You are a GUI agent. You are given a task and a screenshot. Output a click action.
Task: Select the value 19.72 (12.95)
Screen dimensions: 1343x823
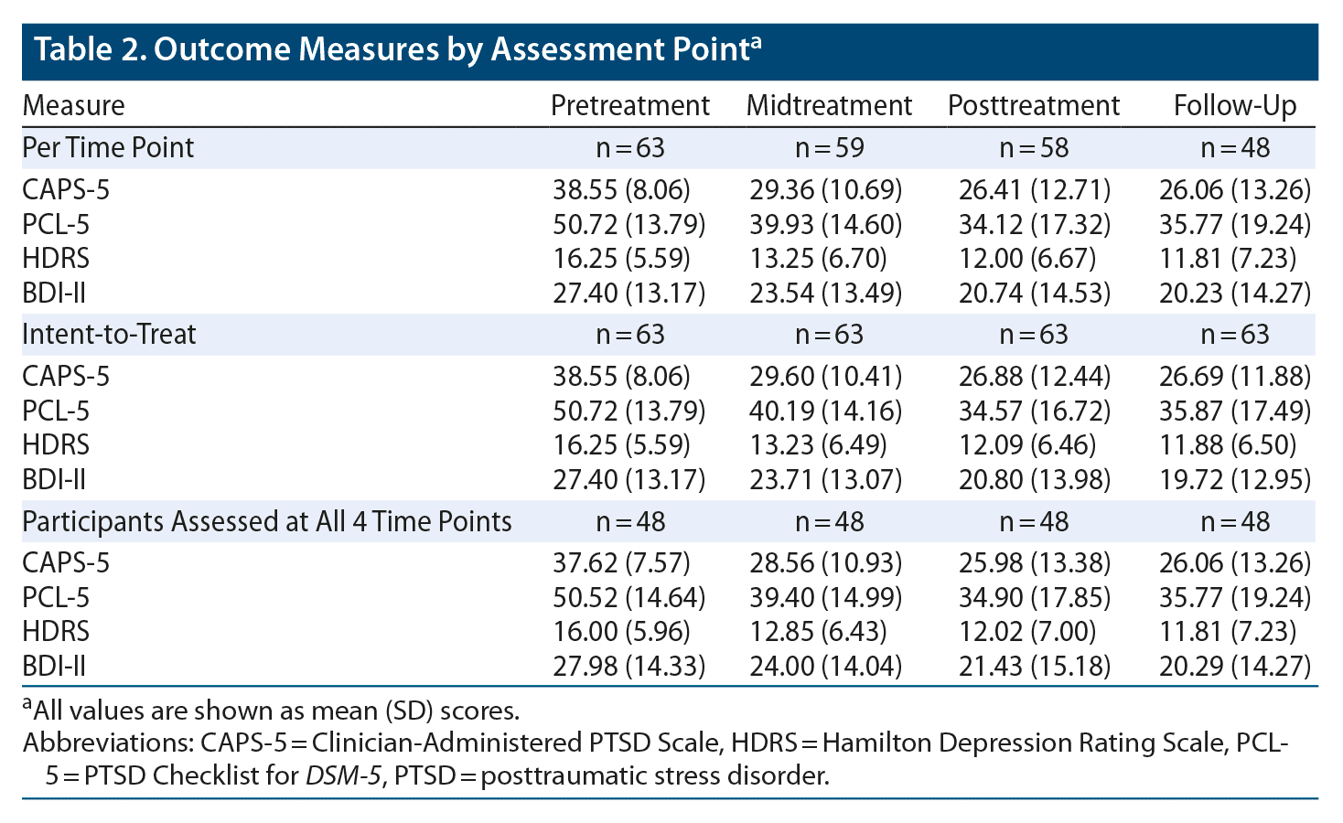1234,479
